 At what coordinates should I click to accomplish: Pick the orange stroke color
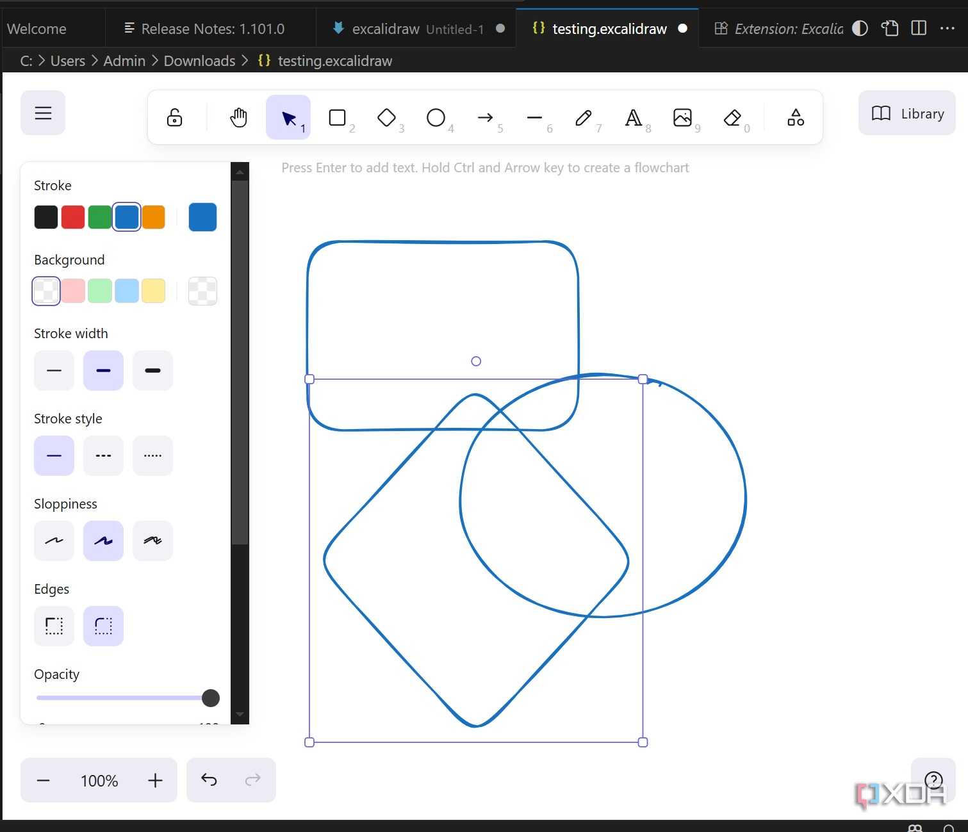154,217
